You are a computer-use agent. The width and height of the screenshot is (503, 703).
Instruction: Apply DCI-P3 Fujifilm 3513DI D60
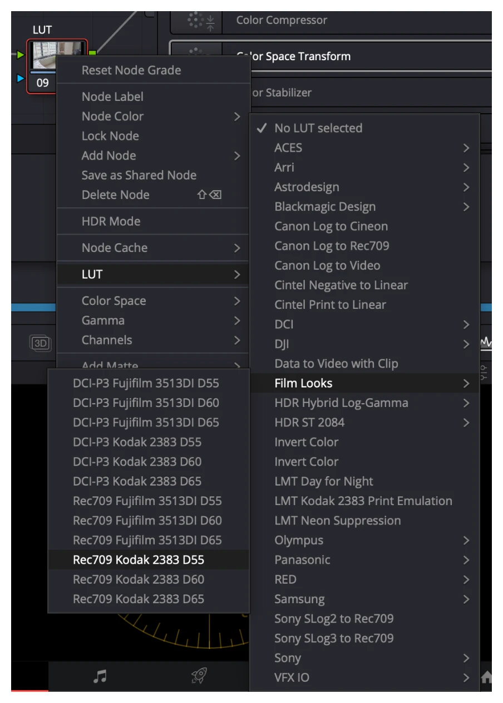tap(149, 403)
